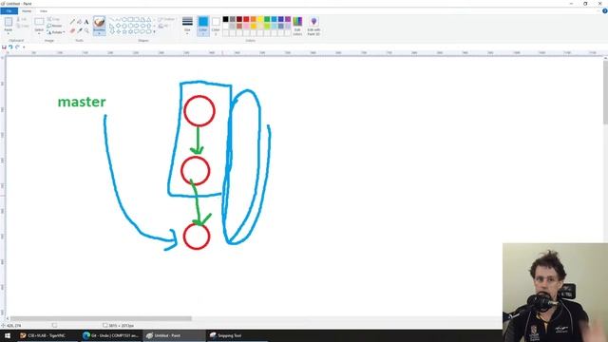Click Undo in the quick access toolbar

click(x=10, y=47)
